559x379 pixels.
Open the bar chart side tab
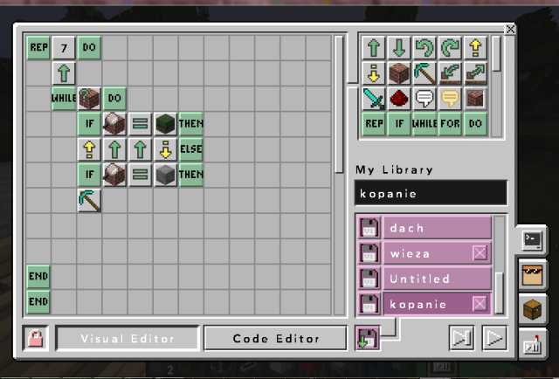click(x=532, y=343)
